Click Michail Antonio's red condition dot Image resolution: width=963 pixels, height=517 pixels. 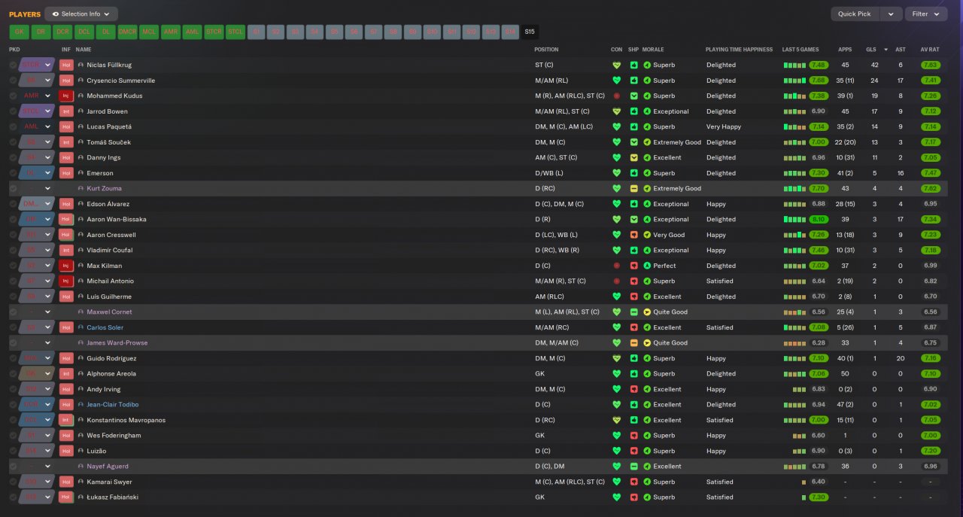click(x=617, y=281)
